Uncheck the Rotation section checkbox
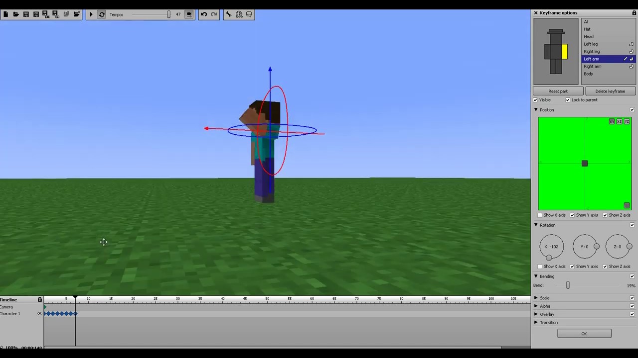The width and height of the screenshot is (638, 358). coord(632,225)
